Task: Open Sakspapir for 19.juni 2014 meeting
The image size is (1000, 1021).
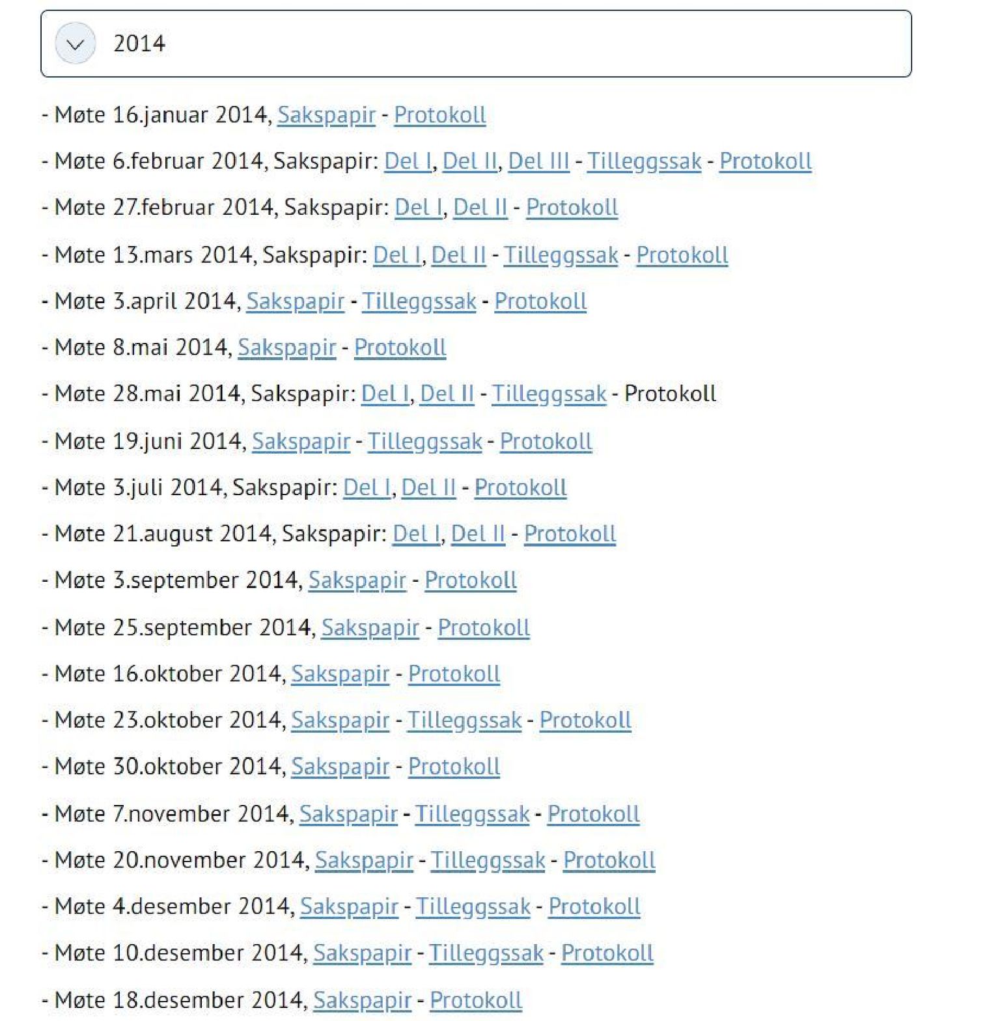Action: (301, 441)
